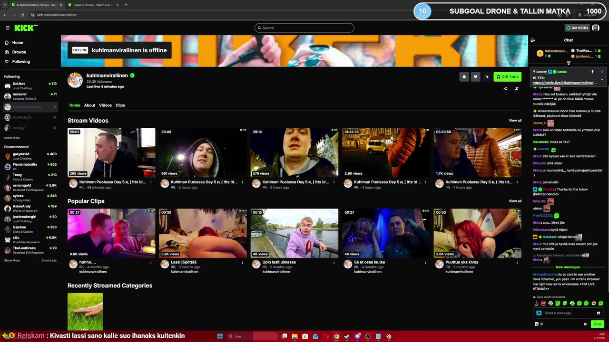This screenshot has width=609, height=342.
Task: Play the 55:02 stream video thumbnail
Action: point(111,152)
